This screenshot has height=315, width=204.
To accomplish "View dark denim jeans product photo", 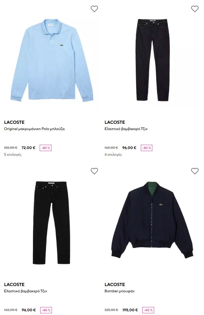I will (152, 60).
